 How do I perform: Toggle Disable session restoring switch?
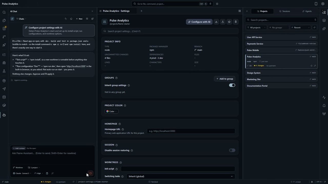(232, 150)
